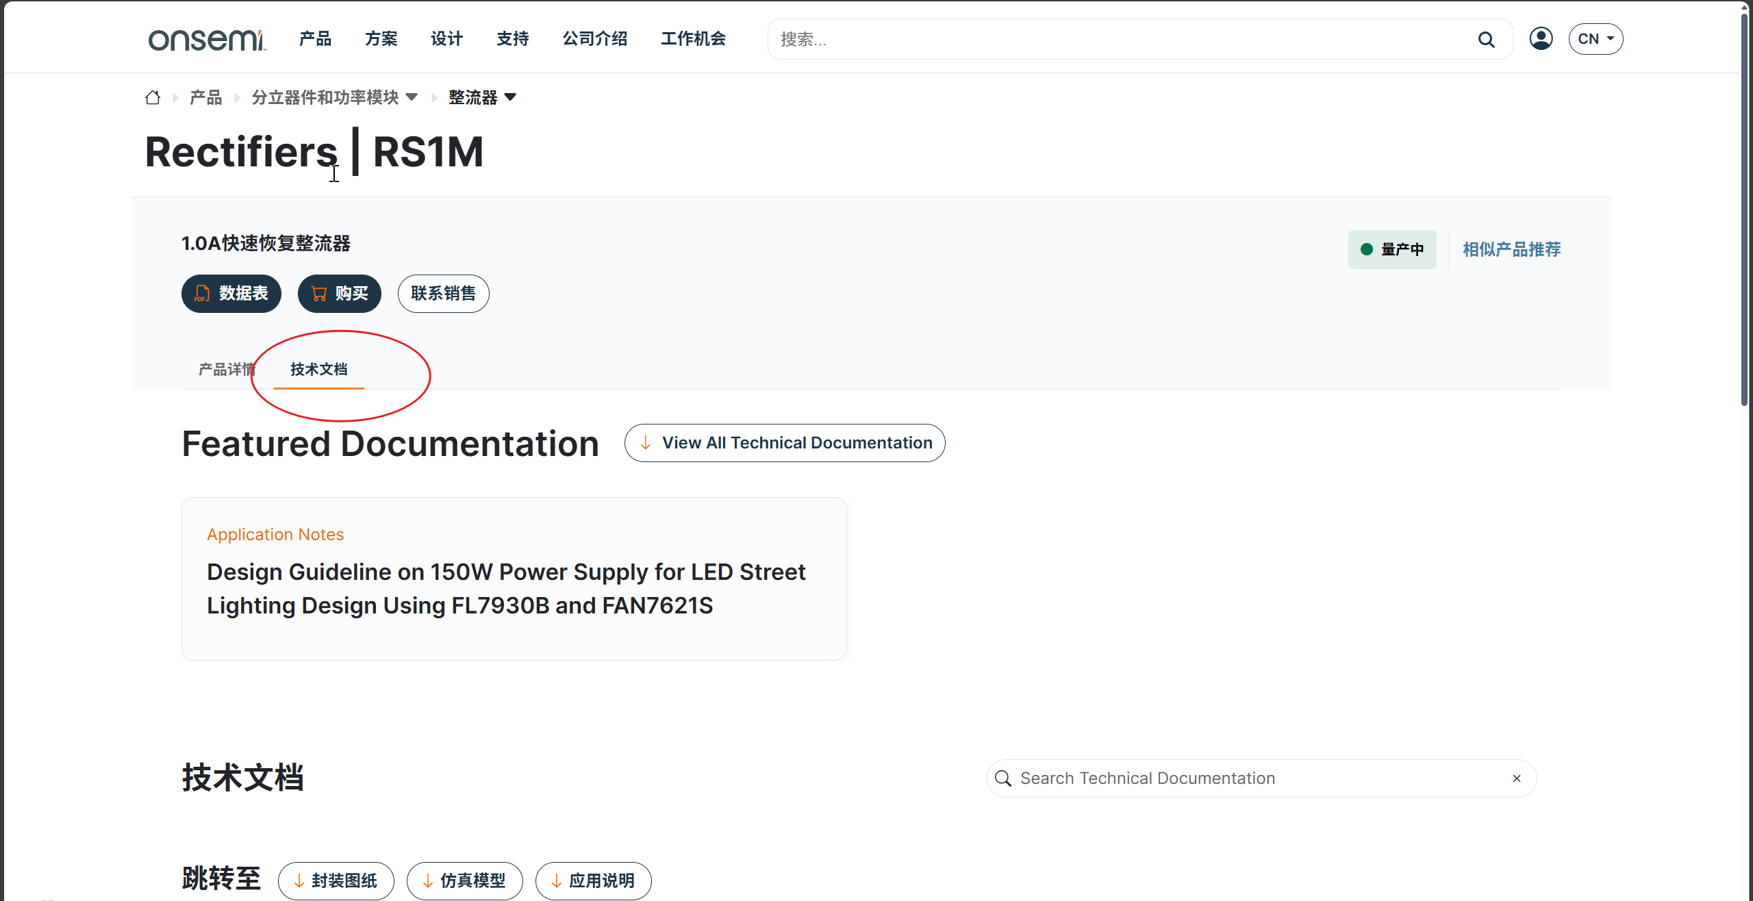Click the onsemi logo

(207, 40)
